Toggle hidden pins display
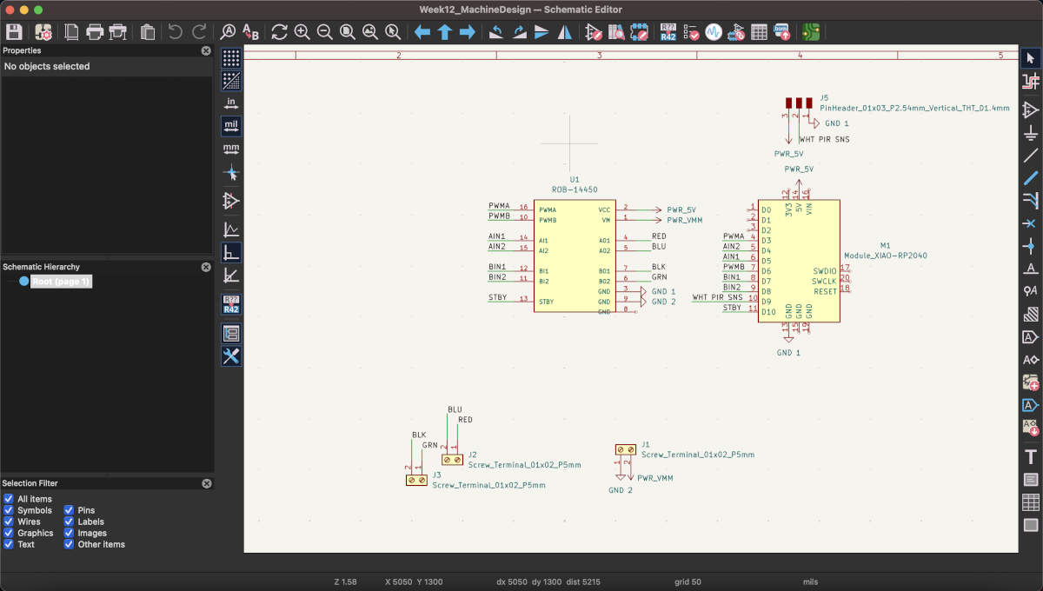Image resolution: width=1043 pixels, height=591 pixels. [x=230, y=201]
